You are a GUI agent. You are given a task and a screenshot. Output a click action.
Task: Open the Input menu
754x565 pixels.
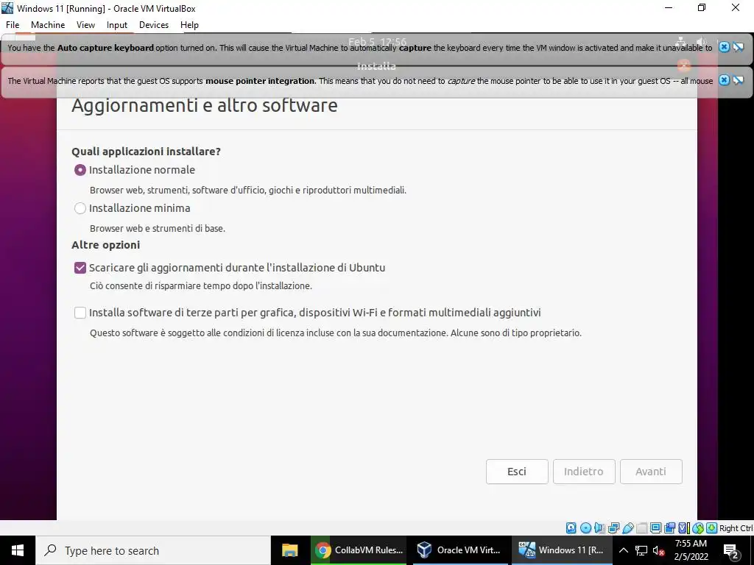[x=117, y=25]
